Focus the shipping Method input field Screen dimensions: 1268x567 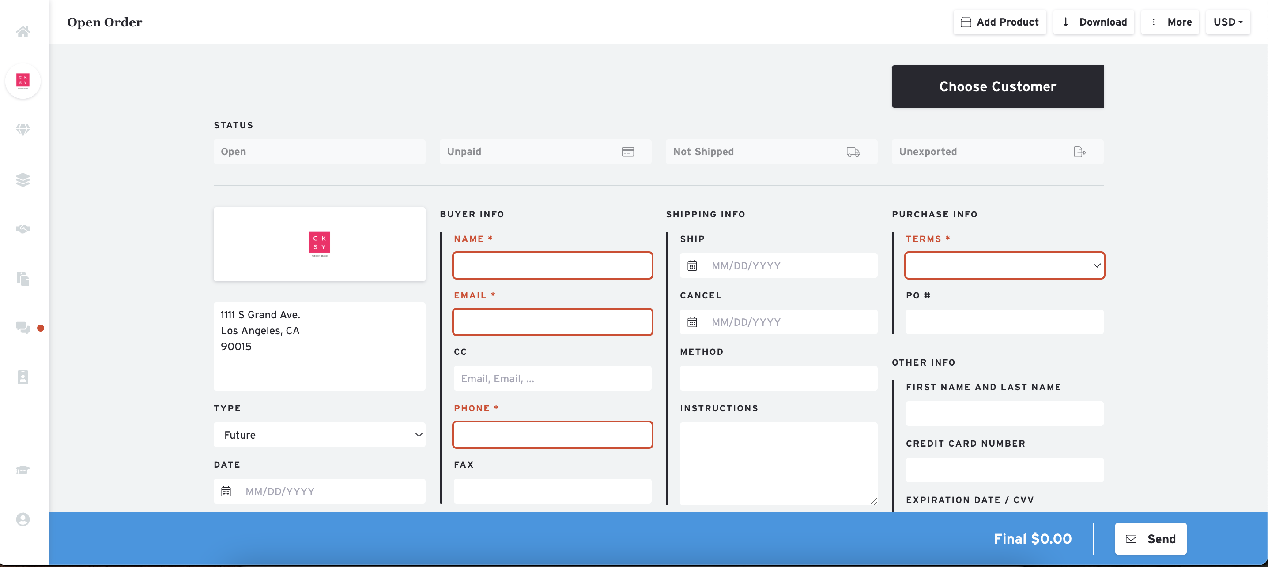coord(778,378)
